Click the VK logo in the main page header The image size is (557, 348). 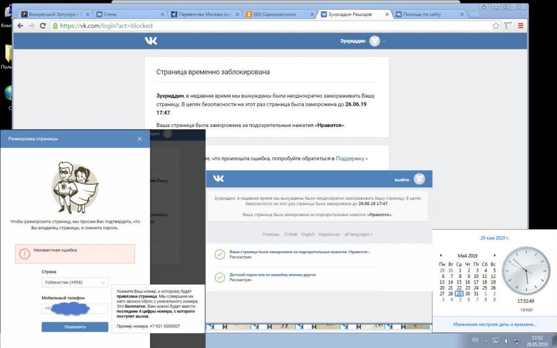pyautogui.click(x=151, y=41)
